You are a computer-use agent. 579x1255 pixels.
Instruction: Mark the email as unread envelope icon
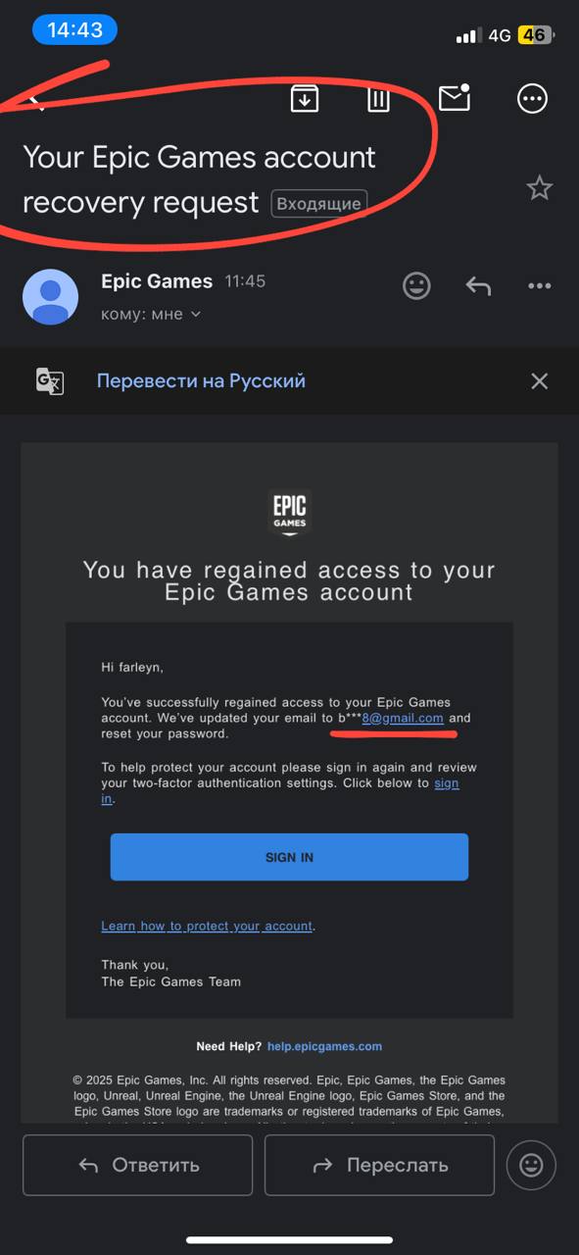[454, 97]
